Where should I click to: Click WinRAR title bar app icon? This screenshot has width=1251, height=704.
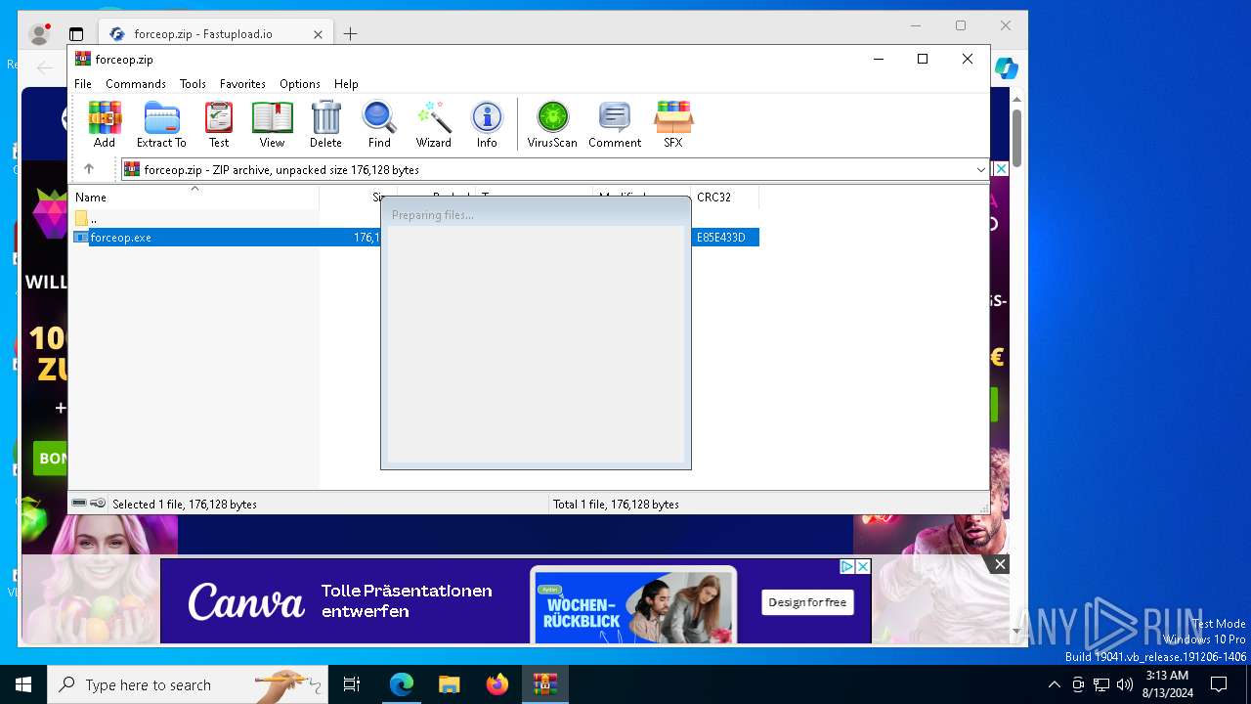tap(83, 59)
